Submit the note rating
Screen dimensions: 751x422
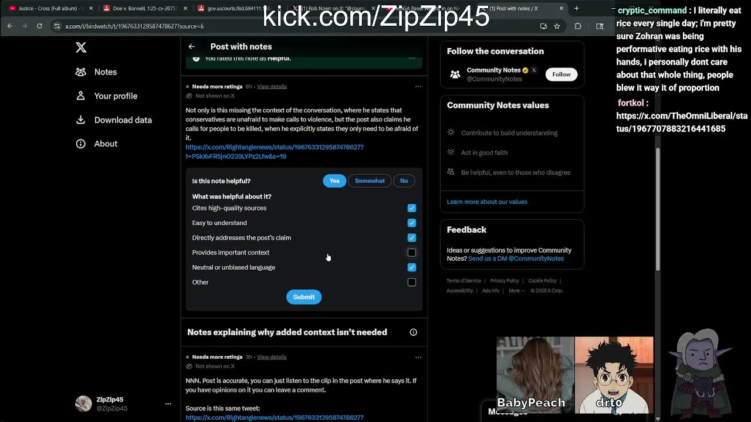(304, 297)
